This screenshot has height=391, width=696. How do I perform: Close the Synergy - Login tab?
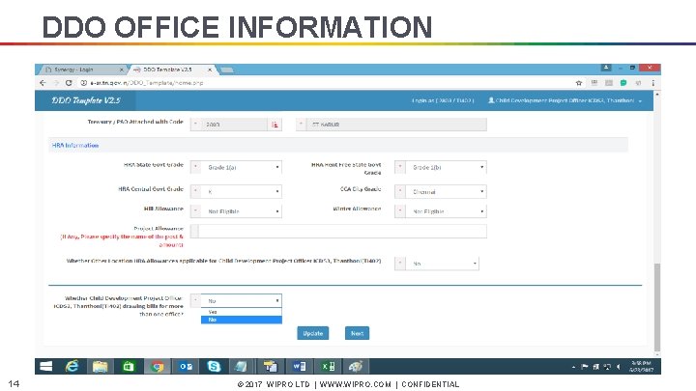121,70
